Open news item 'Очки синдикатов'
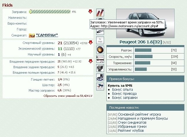Screen dimensions: 187x137 (x=132, y=123)
